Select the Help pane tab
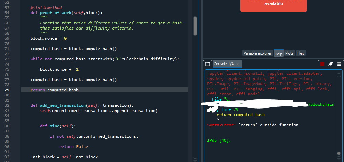Viewport: 344px width, 162px height. click(x=278, y=53)
